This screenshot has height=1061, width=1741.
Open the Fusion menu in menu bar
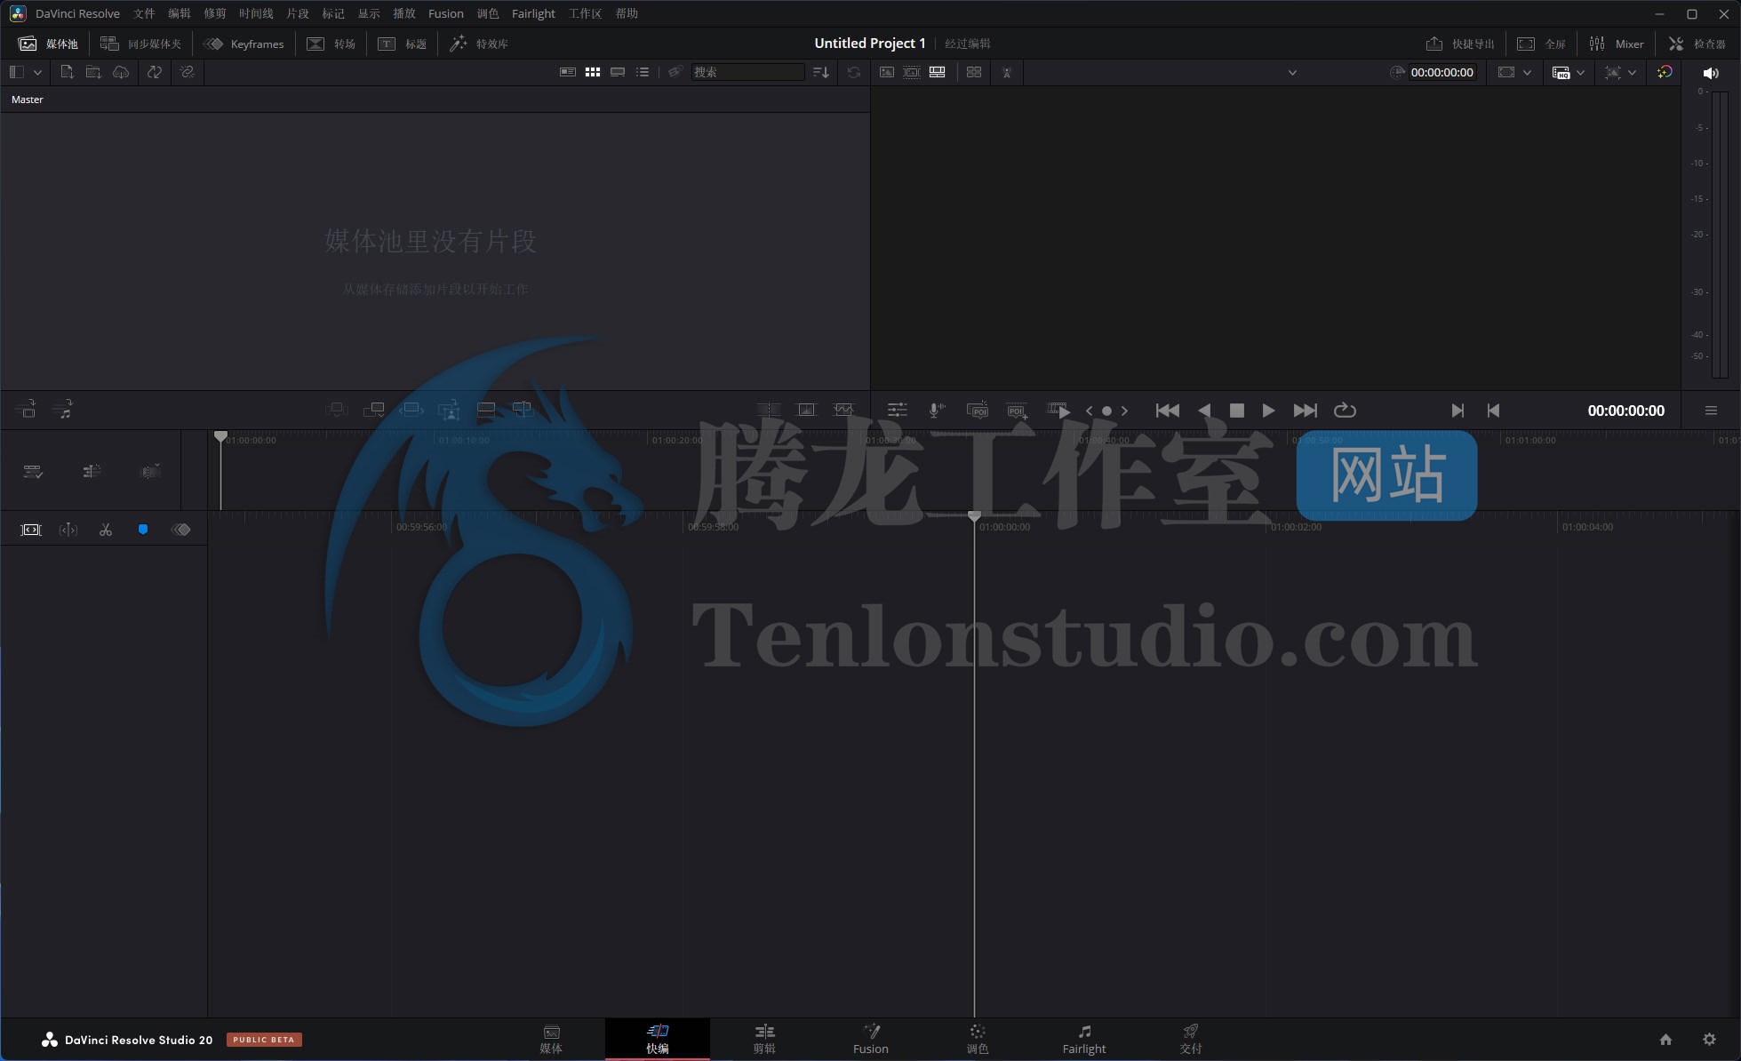[x=446, y=13]
